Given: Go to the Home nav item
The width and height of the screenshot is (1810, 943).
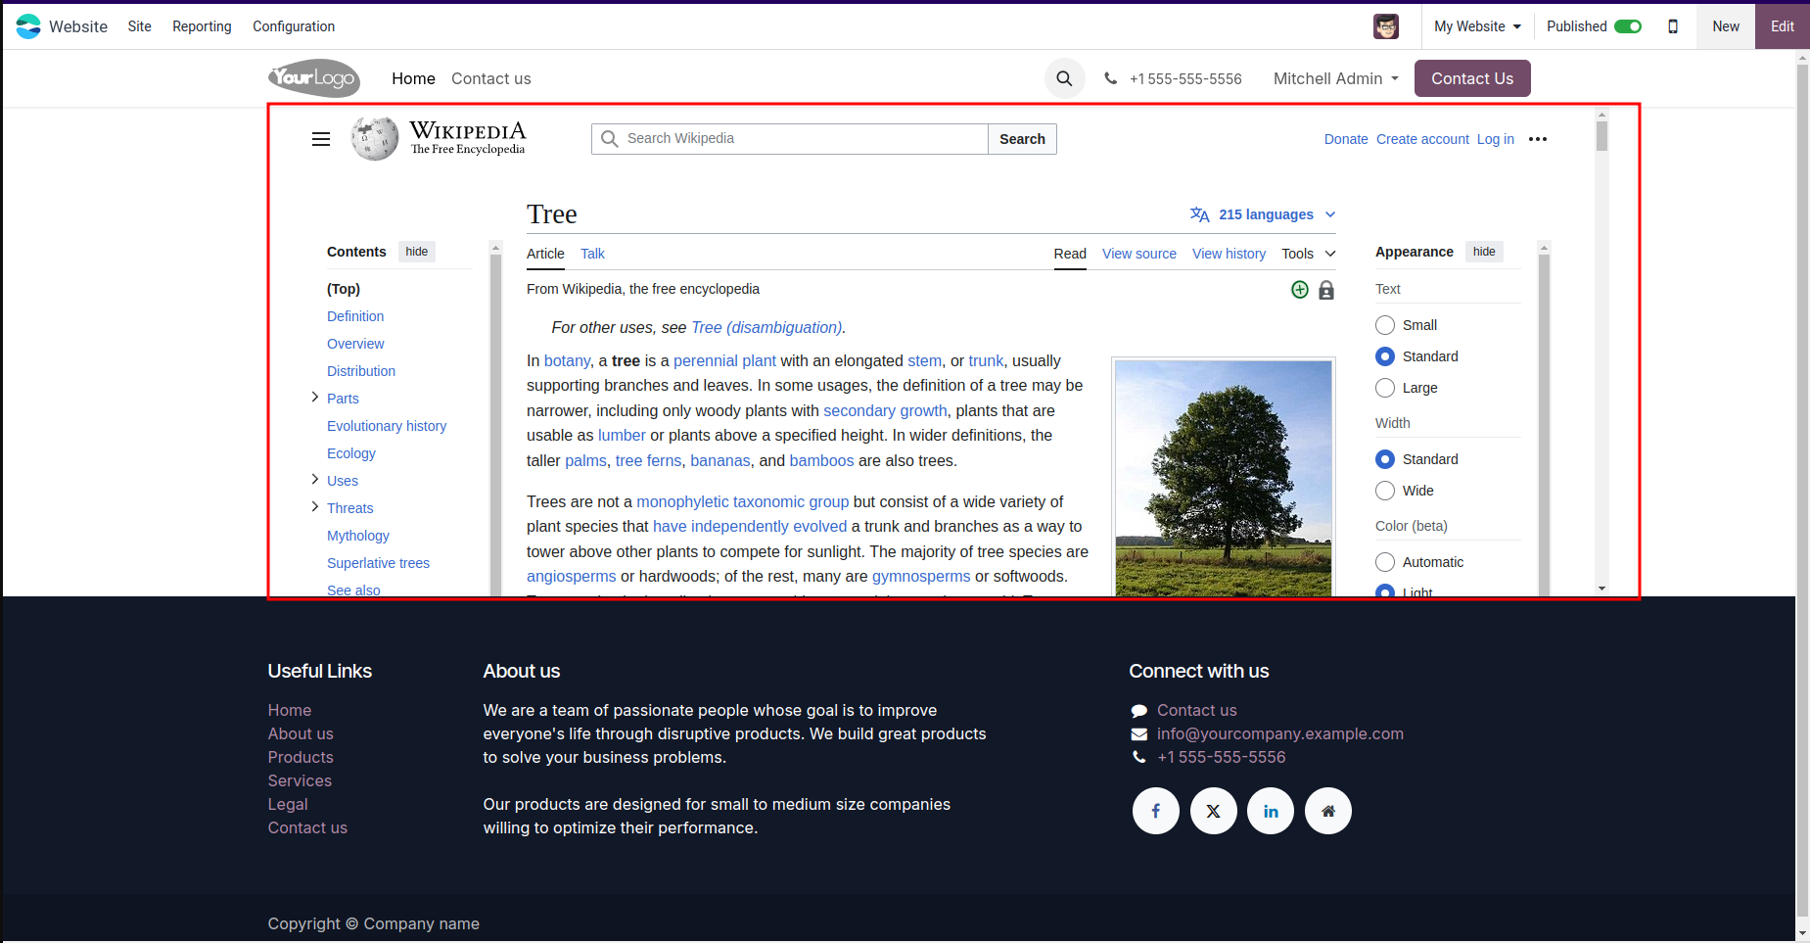Looking at the screenshot, I should [x=413, y=78].
